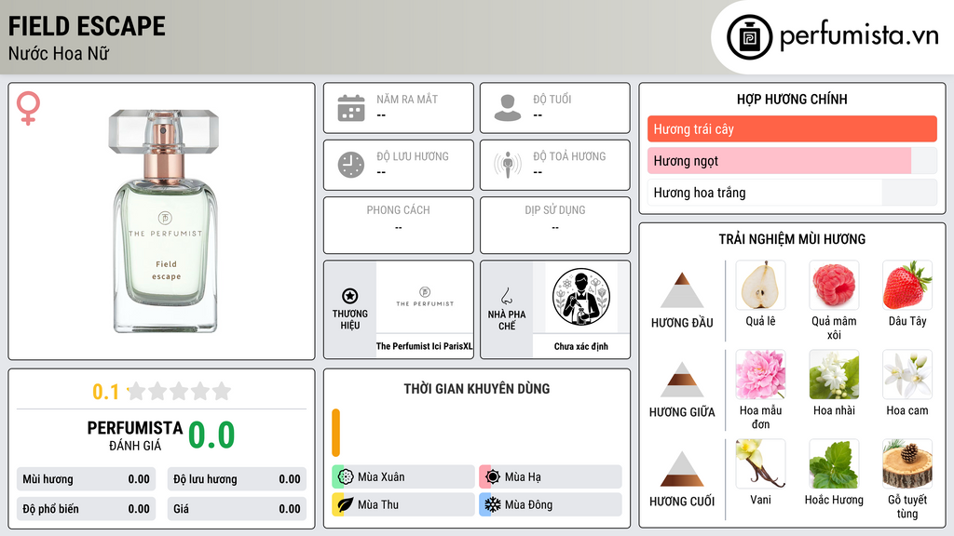Click the Mùa Hạ sun icon
Viewport: 954px width, 536px height.
[492, 477]
